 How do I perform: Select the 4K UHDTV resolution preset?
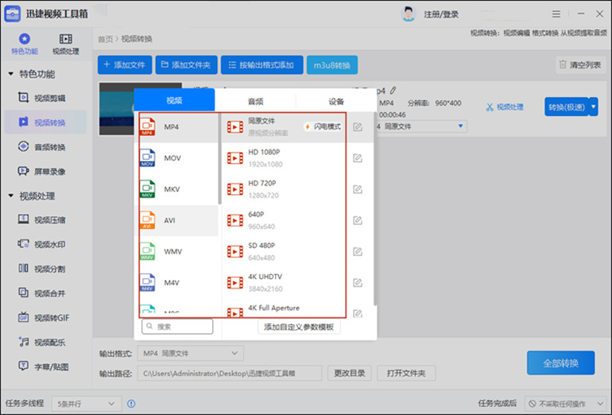pyautogui.click(x=284, y=283)
